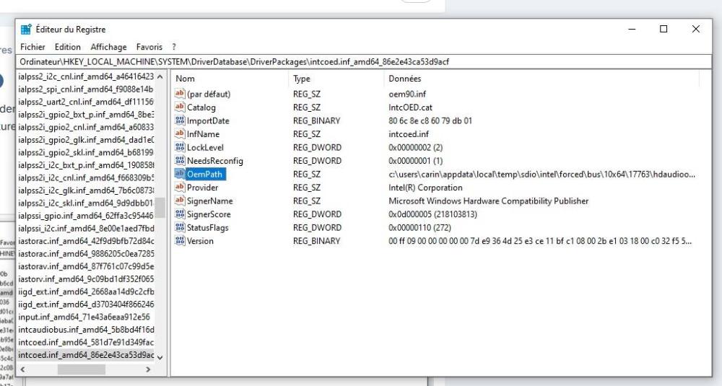Viewport: 722px width, 386px height.
Task: Open the ? help menu
Action: (174, 47)
